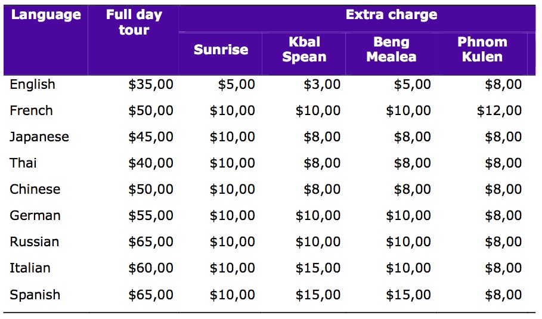Image resolution: width=542 pixels, height=319 pixels.
Task: Select the Beng Mealea column header
Action: (x=391, y=49)
